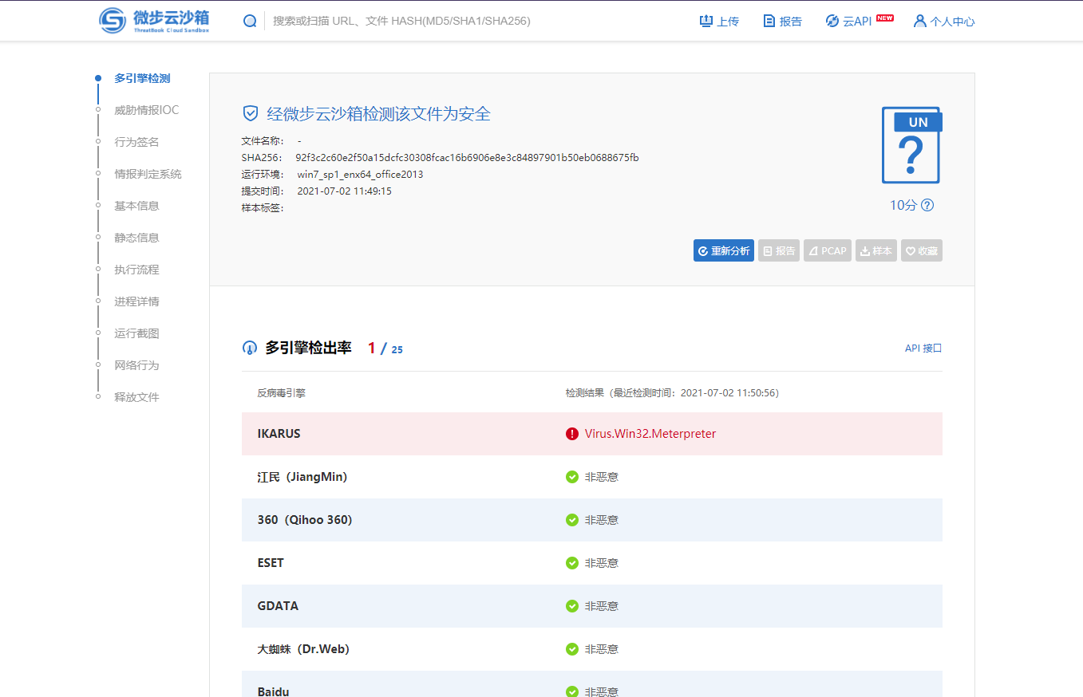This screenshot has width=1083, height=697.
Task: Open the 上传 upload option
Action: (x=719, y=22)
